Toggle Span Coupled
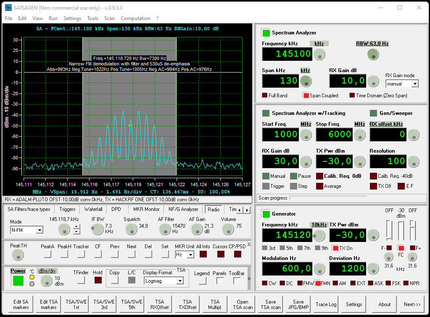Viewport: 430px width, 317px height. [306, 95]
